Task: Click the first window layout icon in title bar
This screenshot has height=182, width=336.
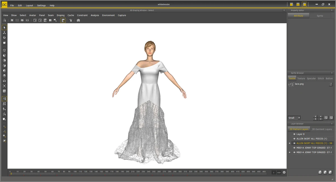Action: pos(291,4)
